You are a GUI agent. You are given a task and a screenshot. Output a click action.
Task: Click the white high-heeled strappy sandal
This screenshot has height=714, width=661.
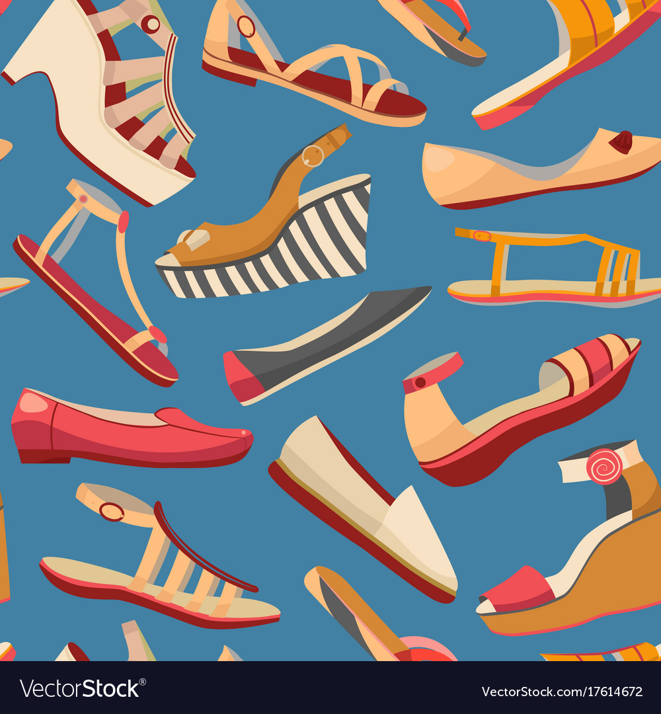point(106,93)
